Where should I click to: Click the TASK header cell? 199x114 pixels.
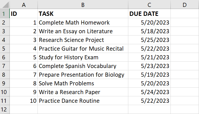pos(83,14)
